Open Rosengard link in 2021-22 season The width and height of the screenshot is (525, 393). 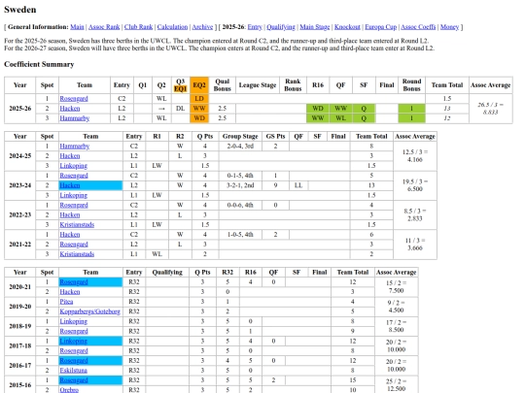[x=74, y=245]
